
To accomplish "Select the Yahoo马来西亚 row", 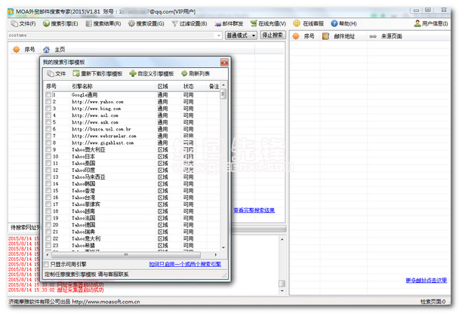I will (x=132, y=177).
